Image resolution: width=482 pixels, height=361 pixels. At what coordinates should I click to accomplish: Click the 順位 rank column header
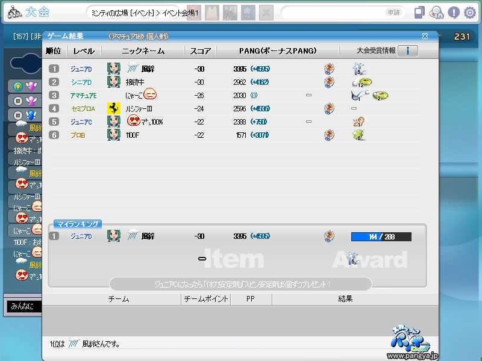tap(54, 51)
